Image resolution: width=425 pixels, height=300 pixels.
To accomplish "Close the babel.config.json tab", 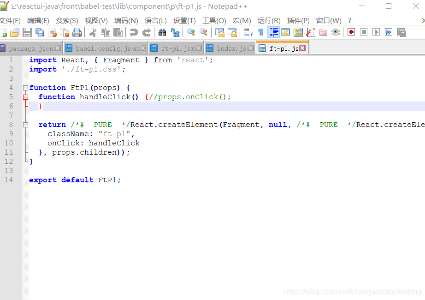I will point(143,48).
